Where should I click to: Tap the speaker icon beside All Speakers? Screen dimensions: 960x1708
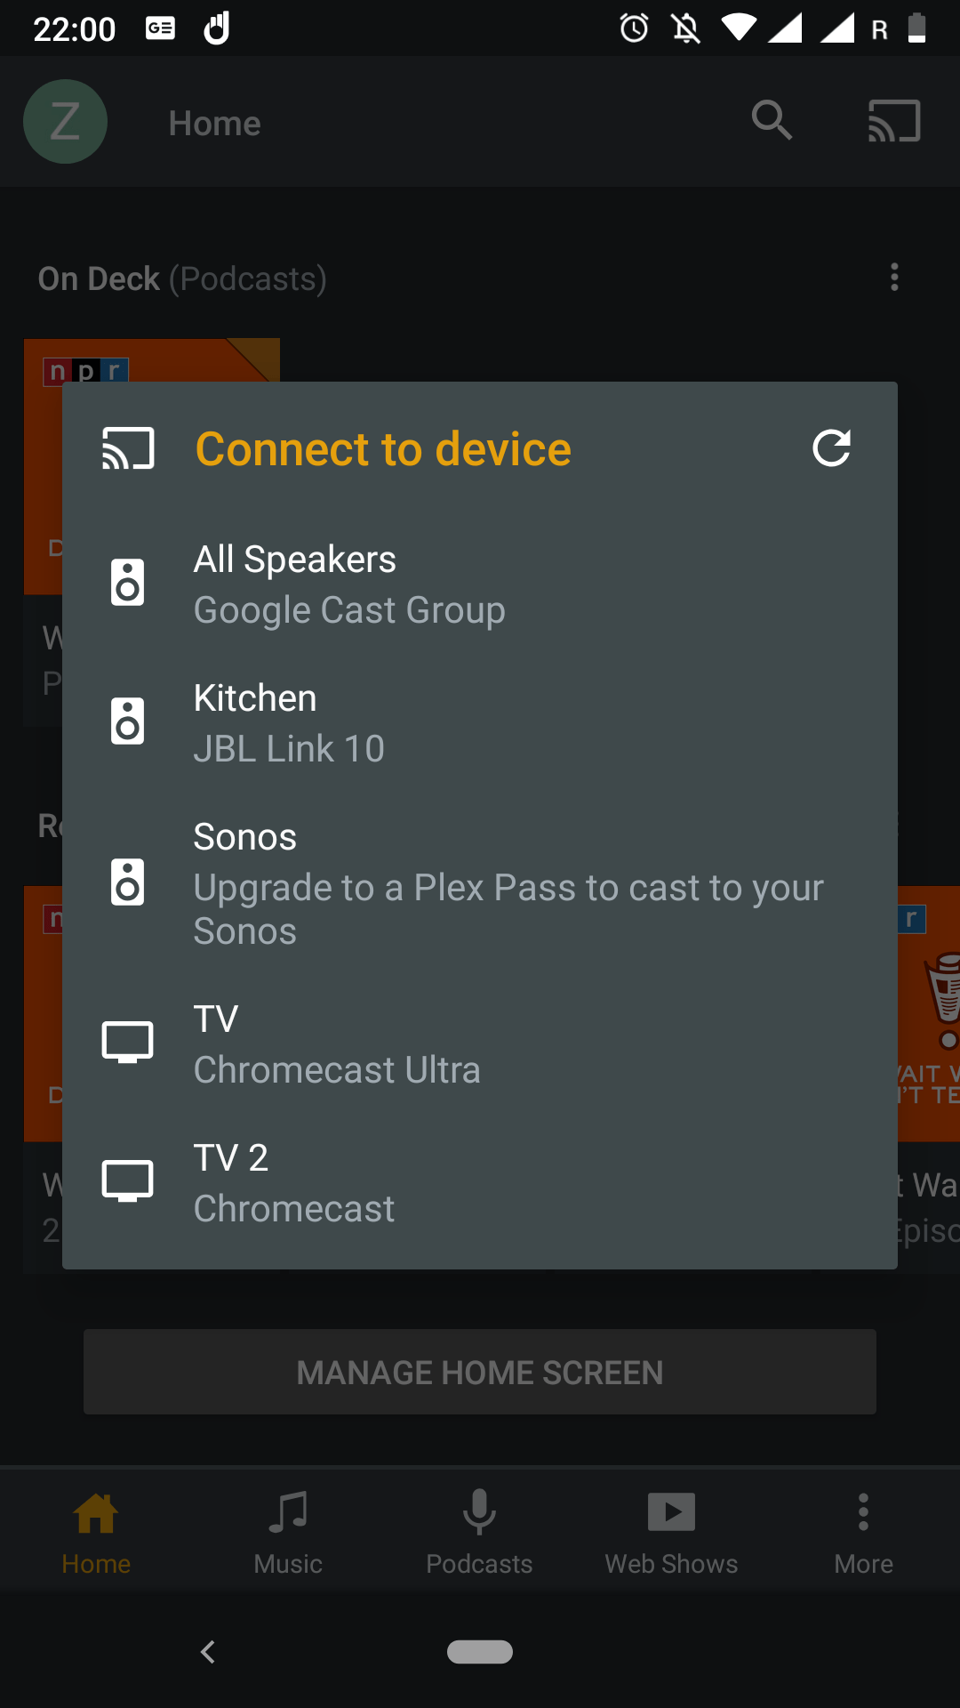click(128, 583)
